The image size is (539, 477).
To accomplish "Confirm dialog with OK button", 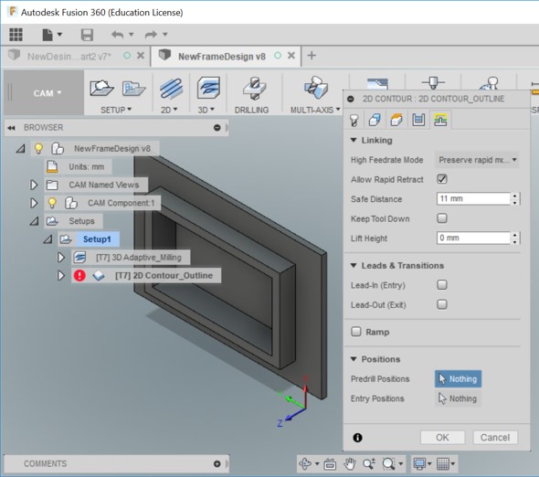I will pyautogui.click(x=442, y=438).
